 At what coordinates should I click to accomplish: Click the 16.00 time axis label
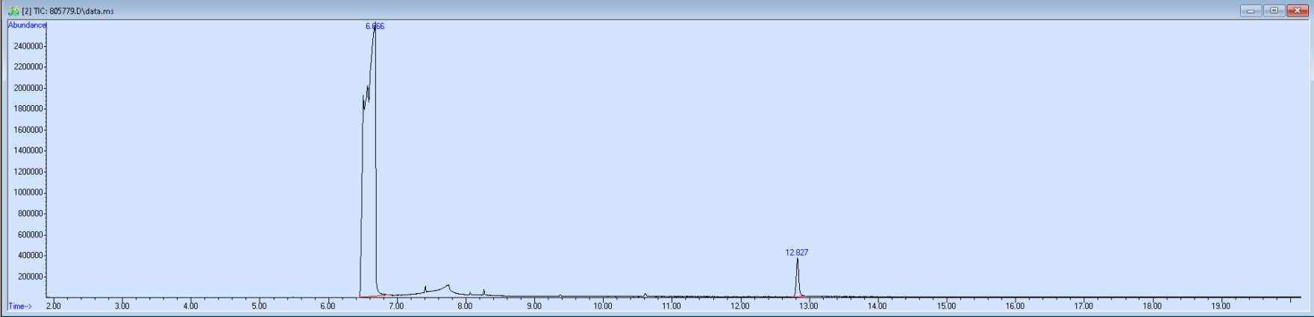1015,306
